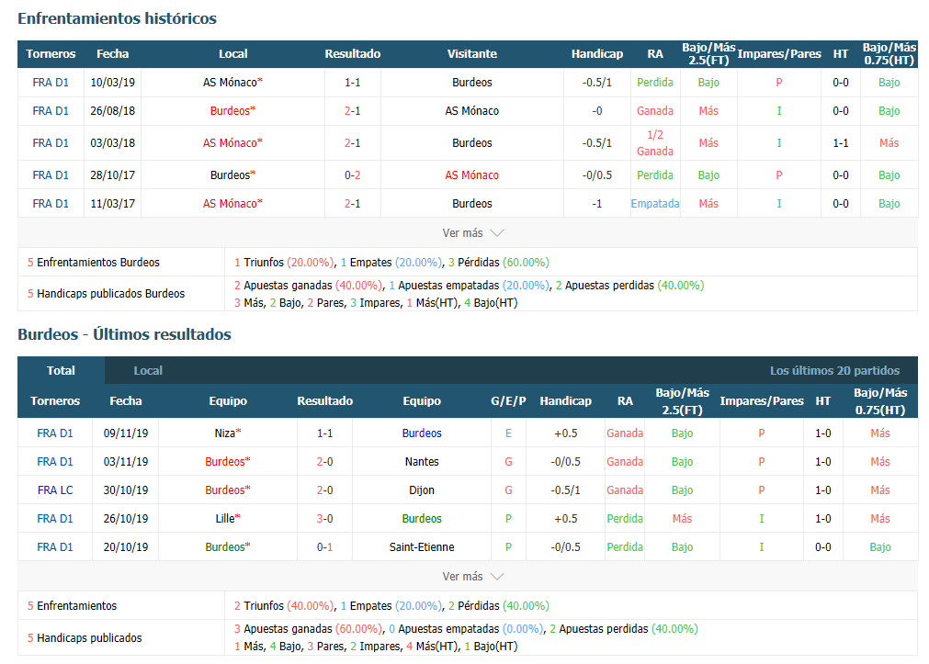Switch to the Local tab

pyautogui.click(x=148, y=370)
